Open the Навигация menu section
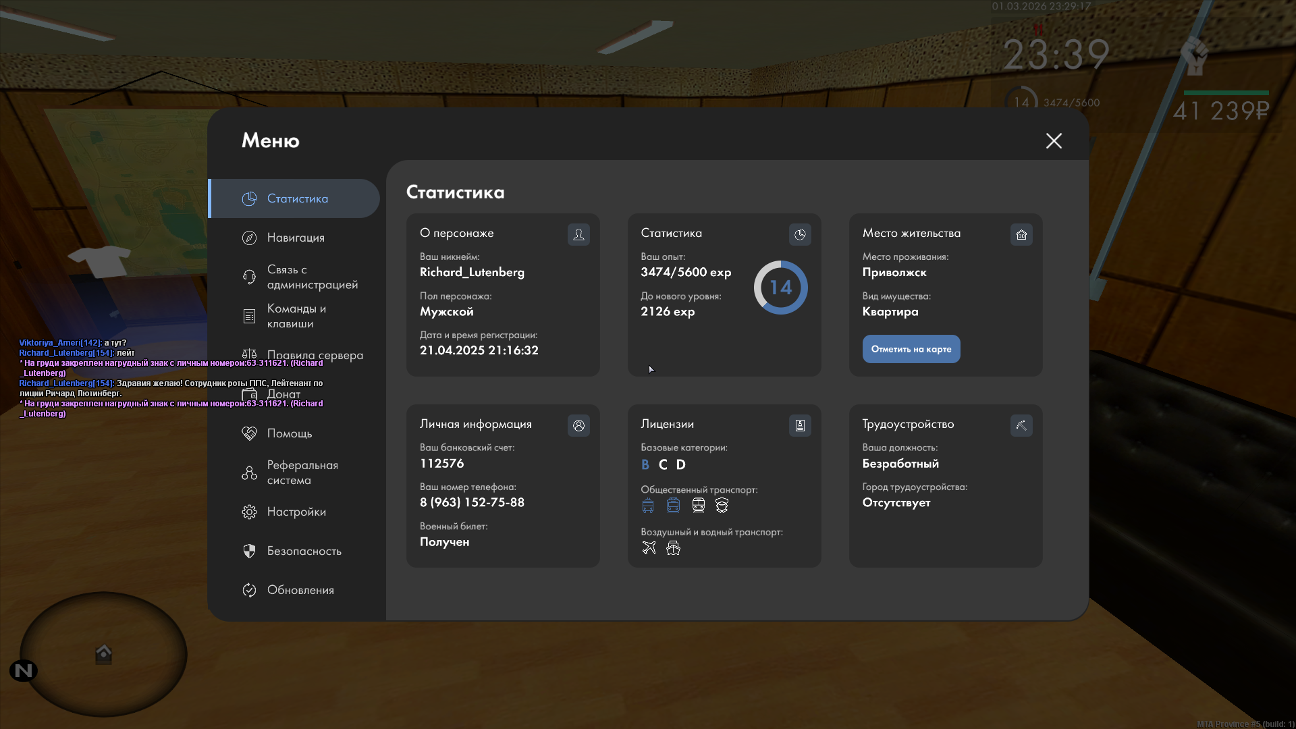The width and height of the screenshot is (1296, 729). click(296, 238)
